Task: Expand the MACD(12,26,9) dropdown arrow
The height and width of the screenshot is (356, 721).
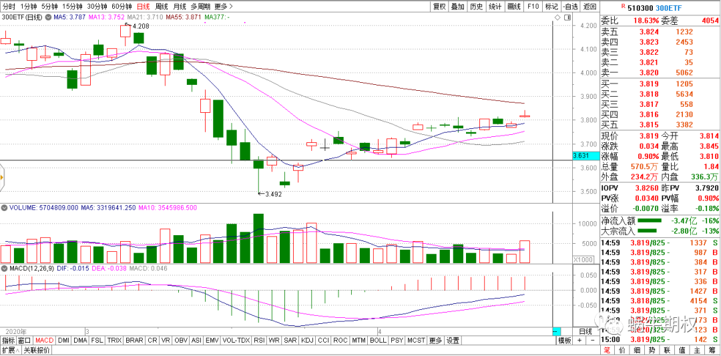Action: tap(4, 268)
